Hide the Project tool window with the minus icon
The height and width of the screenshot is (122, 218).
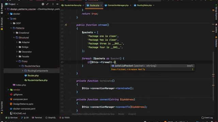tap(57, 4)
